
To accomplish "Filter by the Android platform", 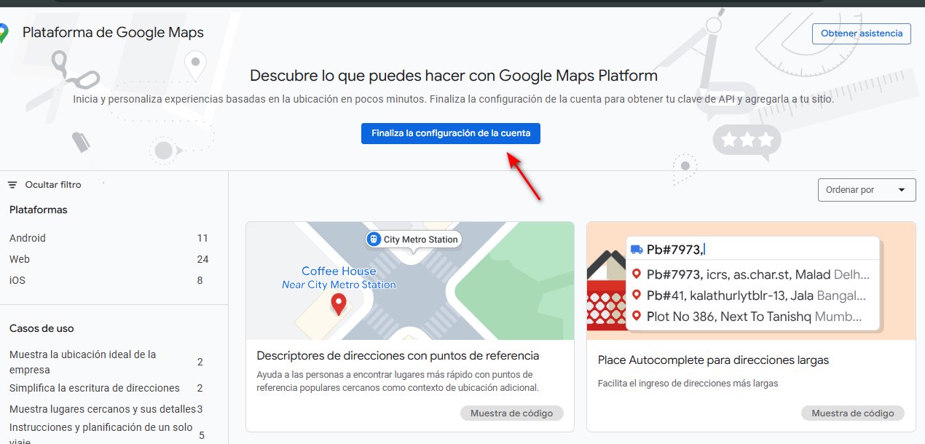I will point(28,238).
